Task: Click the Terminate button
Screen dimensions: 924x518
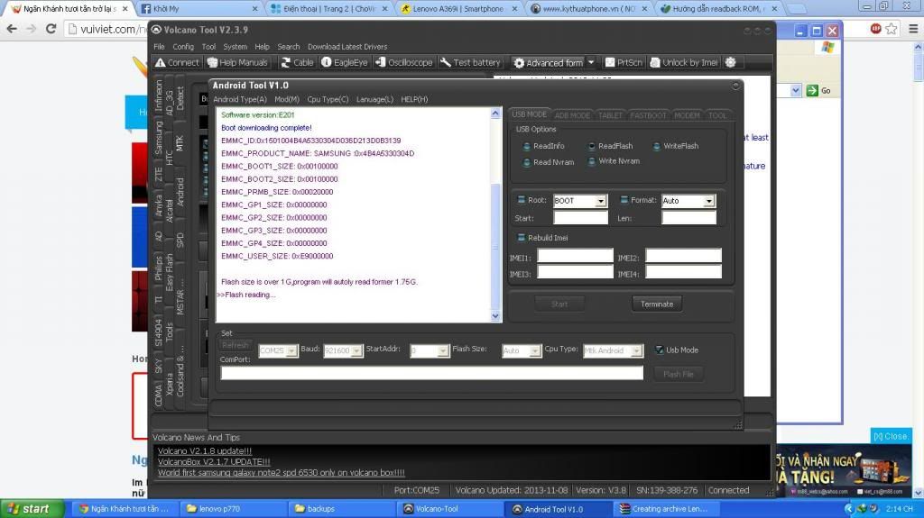Action: click(x=657, y=304)
